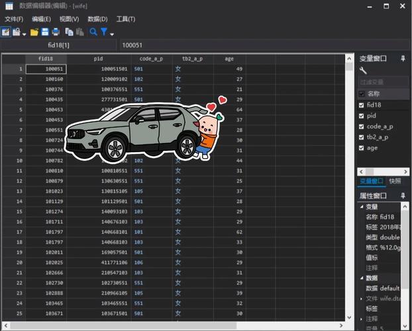
Task: Click pid cell 411771106
Action: point(99,262)
